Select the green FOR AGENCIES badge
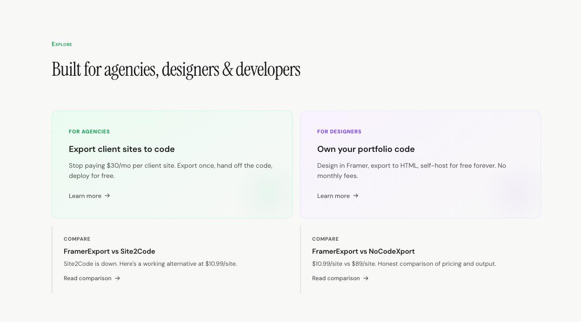 point(89,131)
